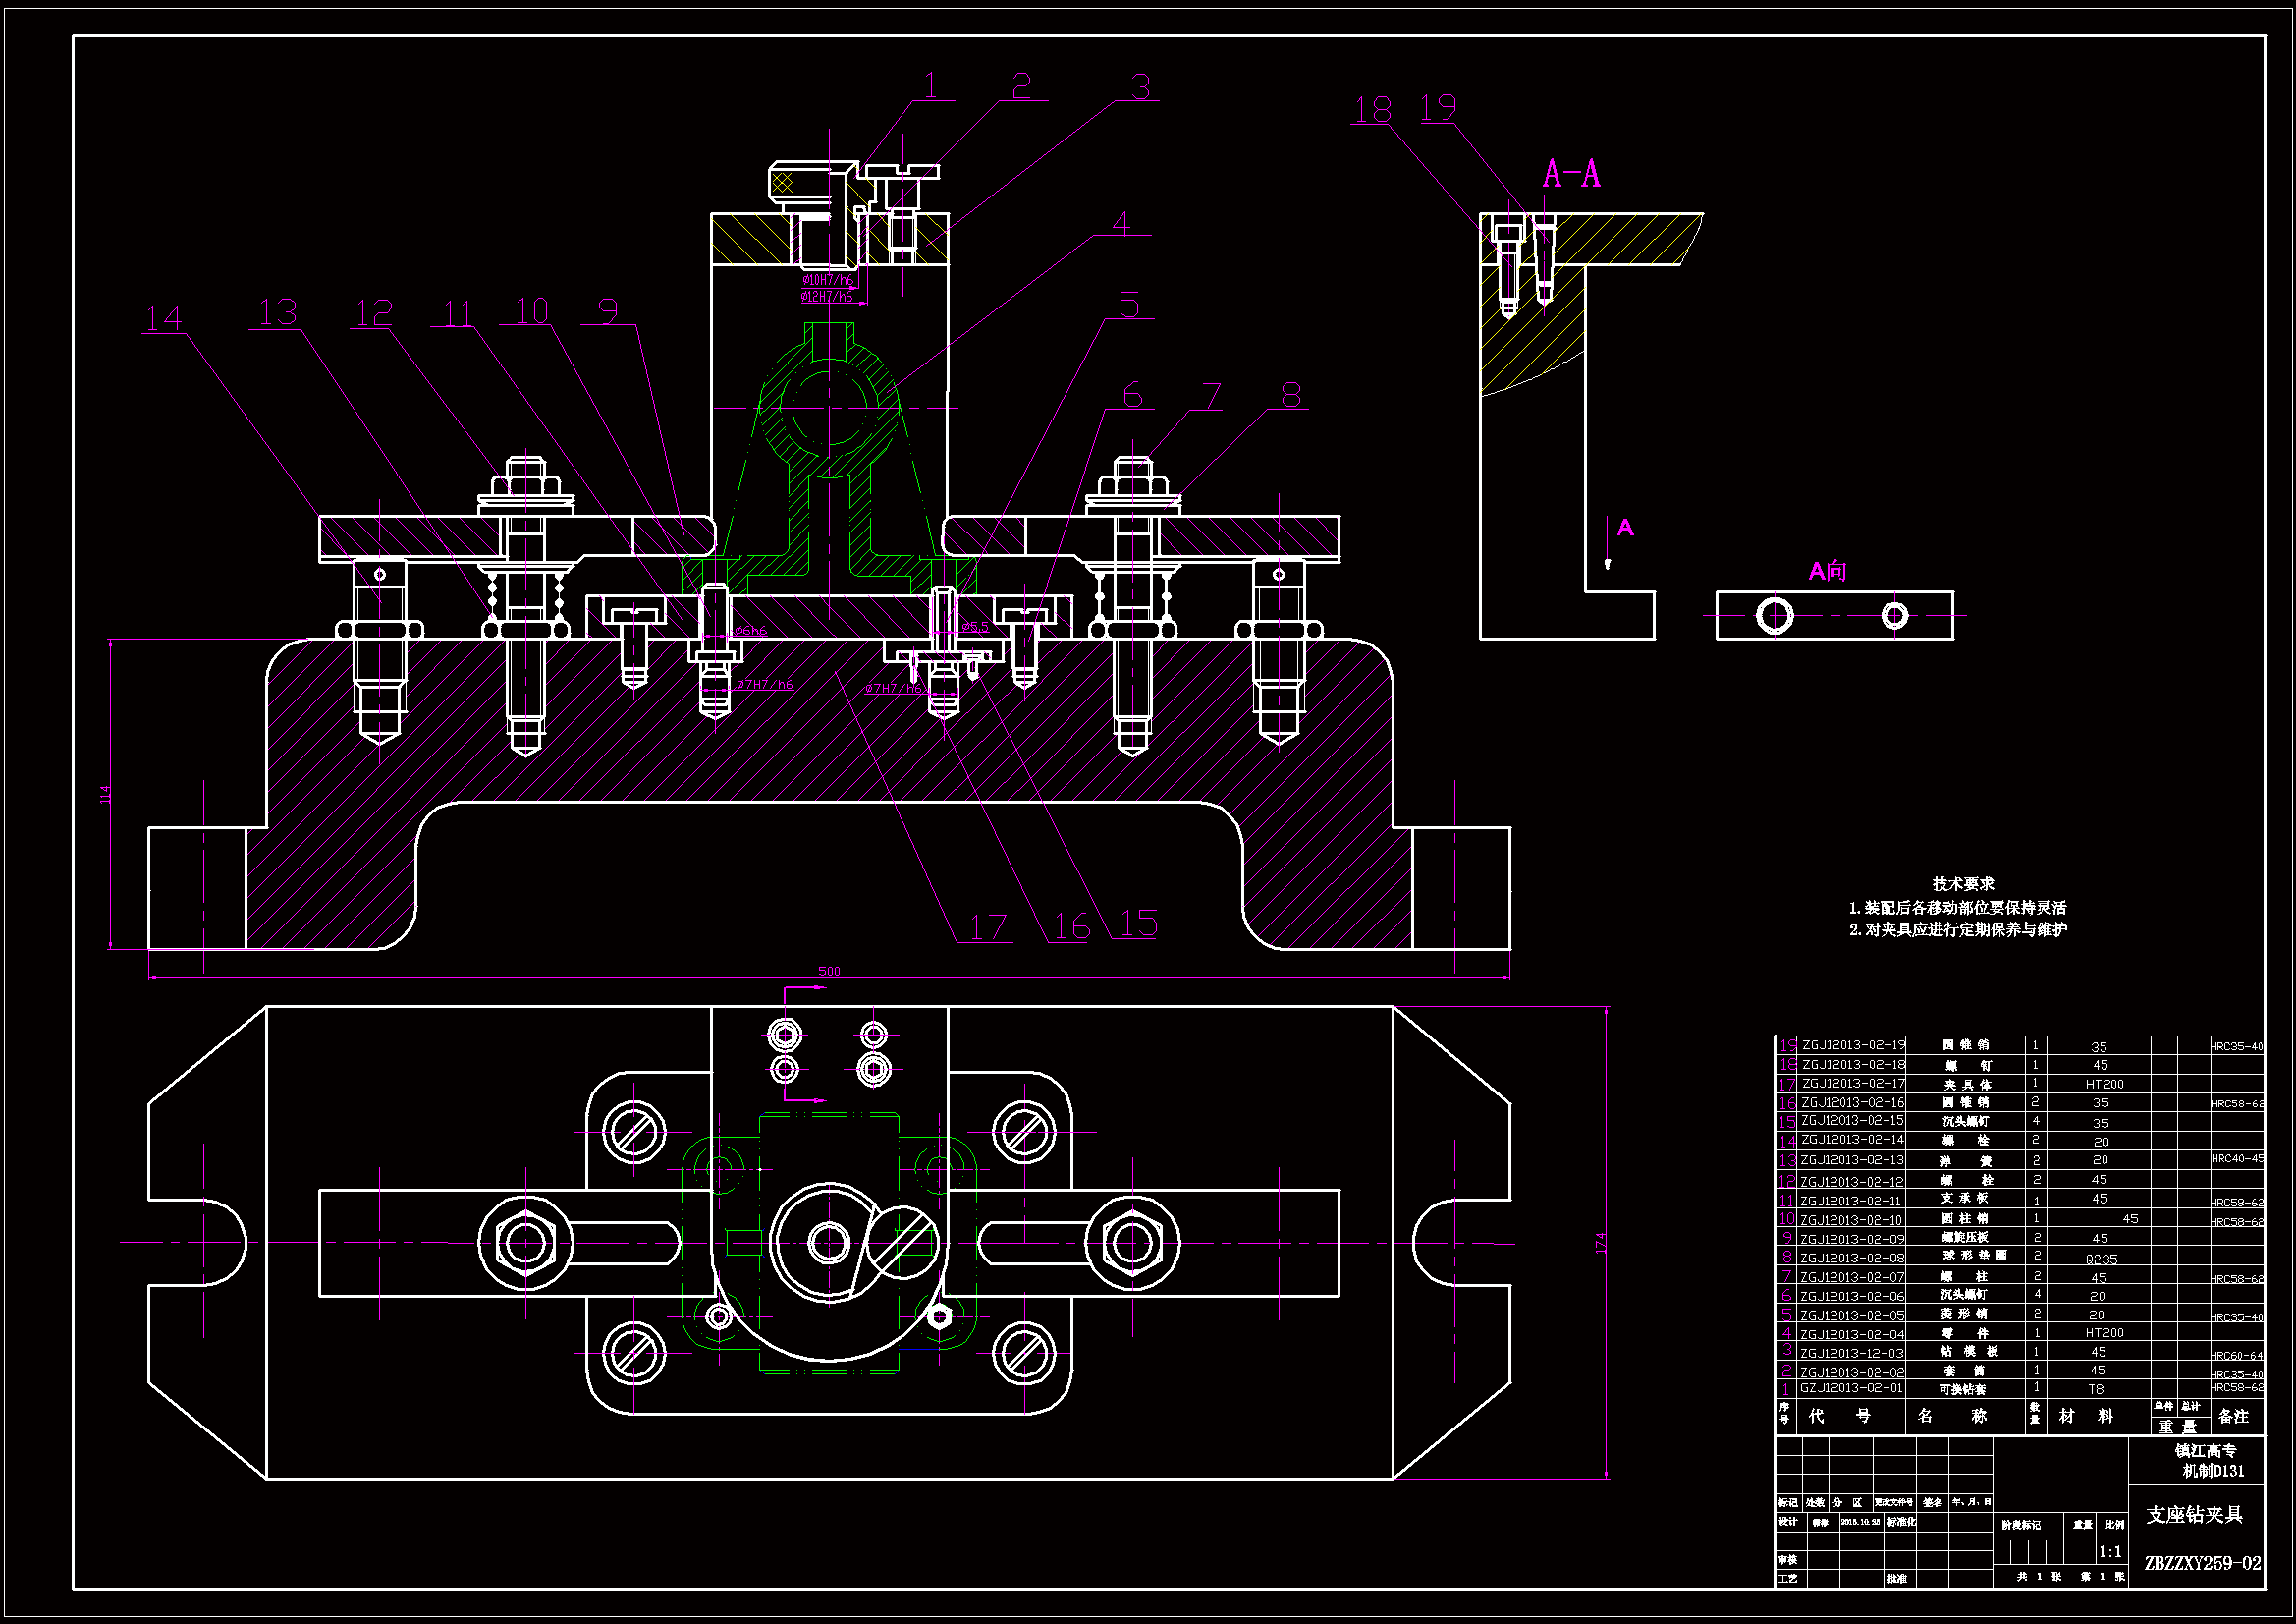Click the A-A section view label
The height and width of the screenshot is (1624, 2296).
pyautogui.click(x=1571, y=174)
